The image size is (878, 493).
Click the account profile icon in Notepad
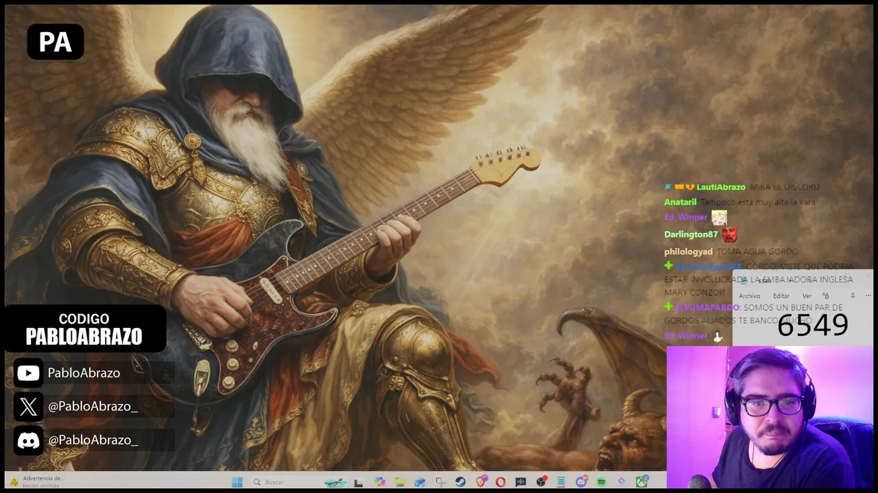click(853, 295)
